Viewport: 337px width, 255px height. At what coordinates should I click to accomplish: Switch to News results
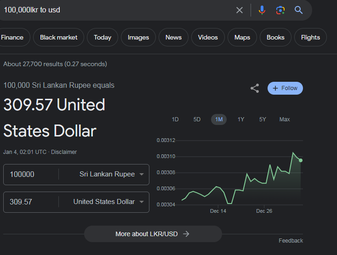173,37
